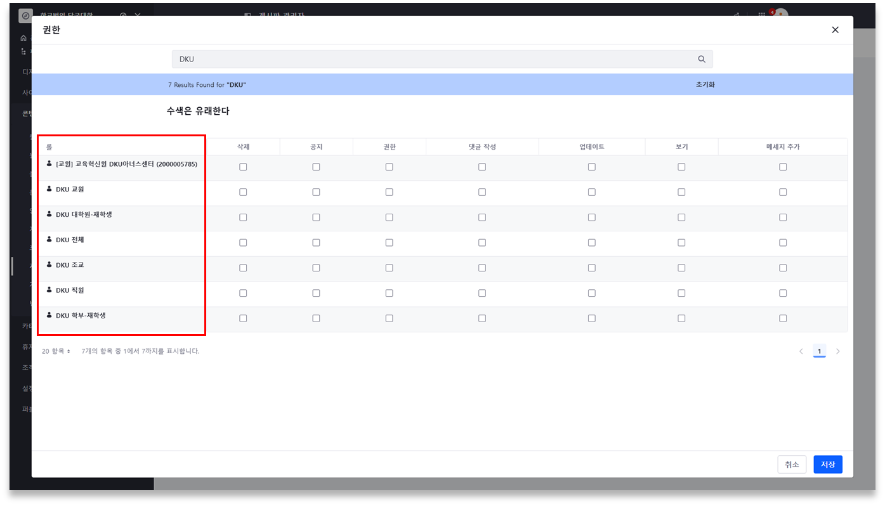This screenshot has height=506, width=885.
Task: Click the user icon beside DKU 대학원-재학생
Action: pyautogui.click(x=49, y=214)
